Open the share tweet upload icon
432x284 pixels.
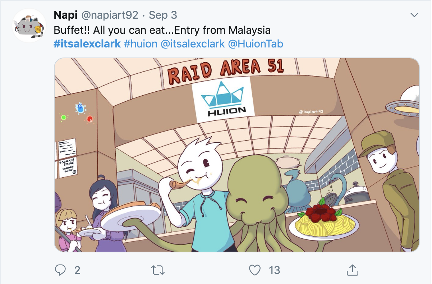point(353,270)
